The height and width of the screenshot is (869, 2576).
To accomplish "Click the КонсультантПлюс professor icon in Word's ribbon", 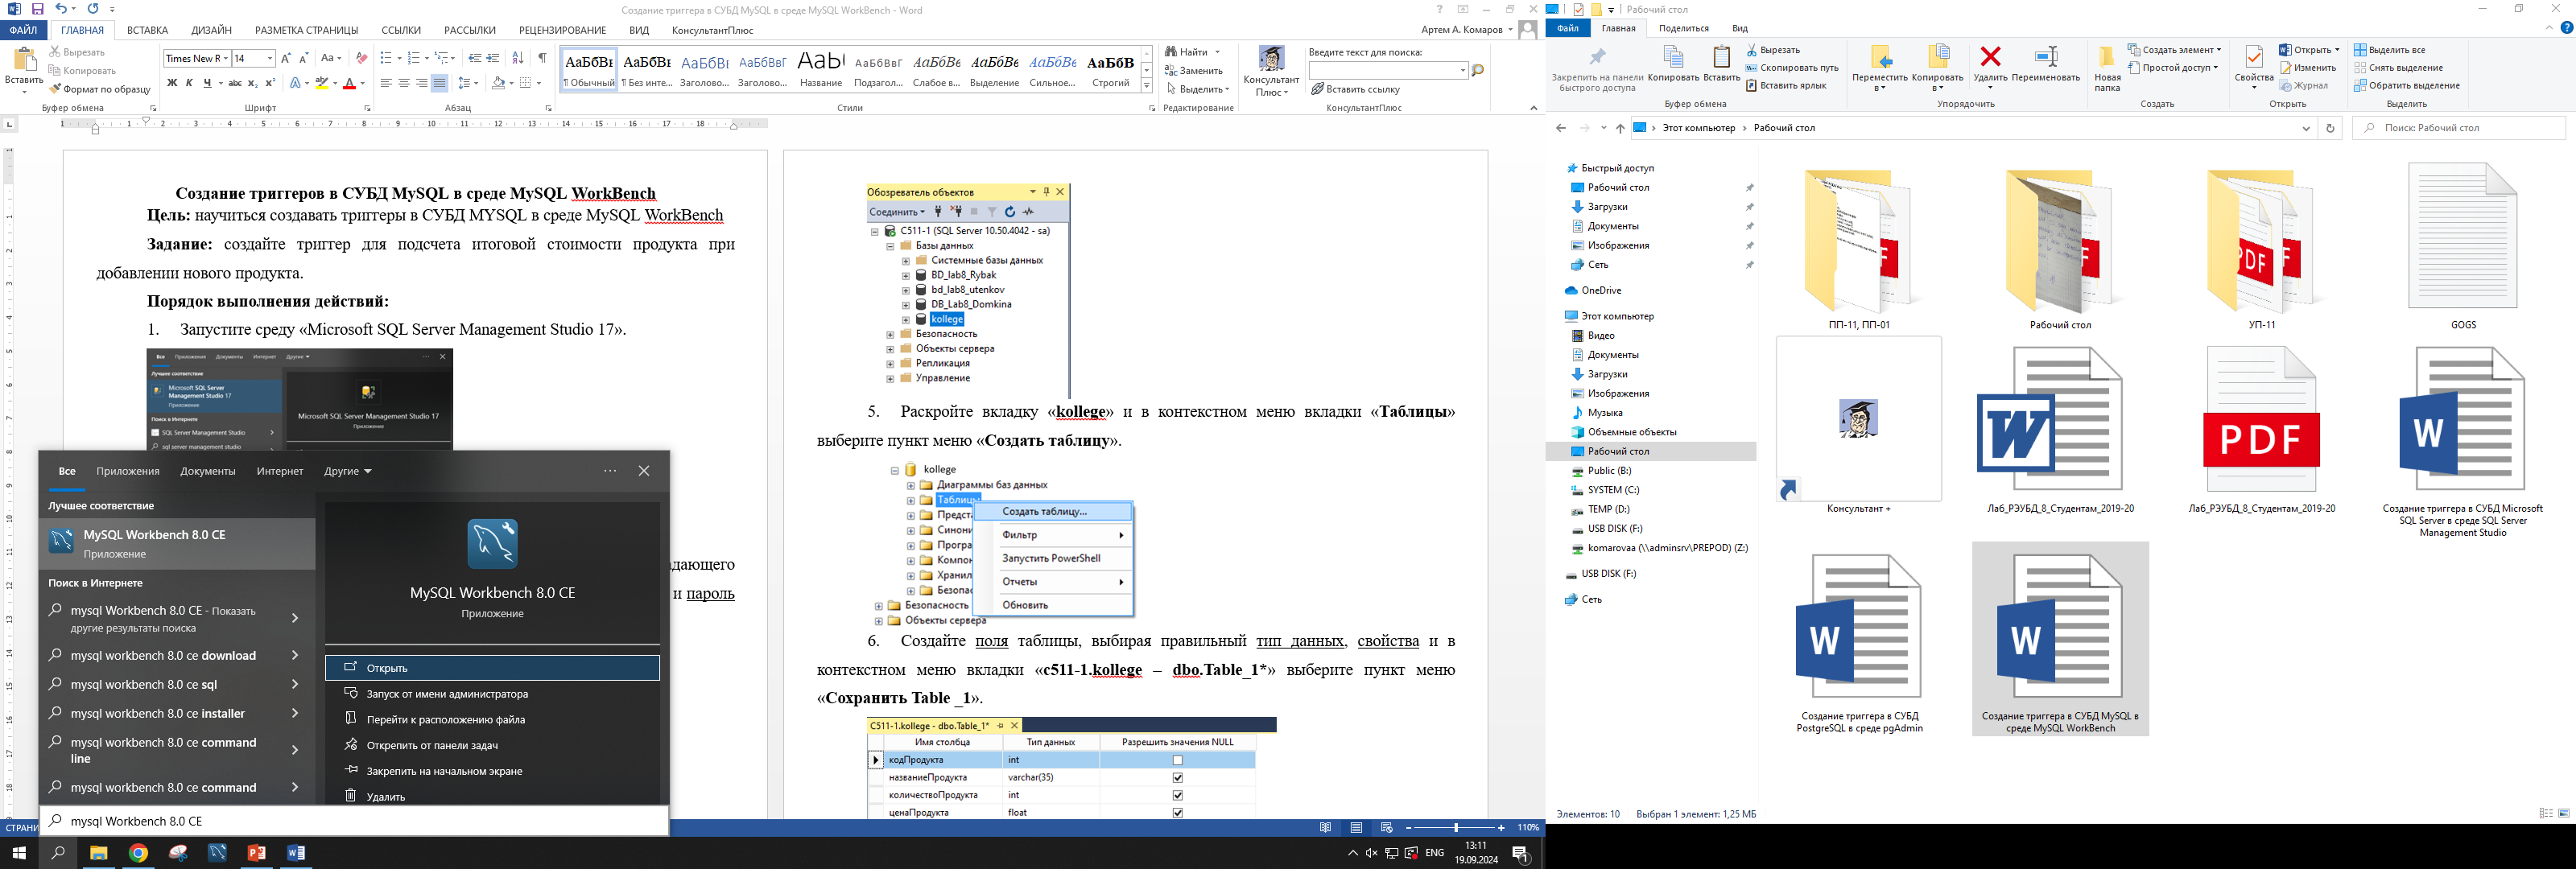I will (1271, 59).
